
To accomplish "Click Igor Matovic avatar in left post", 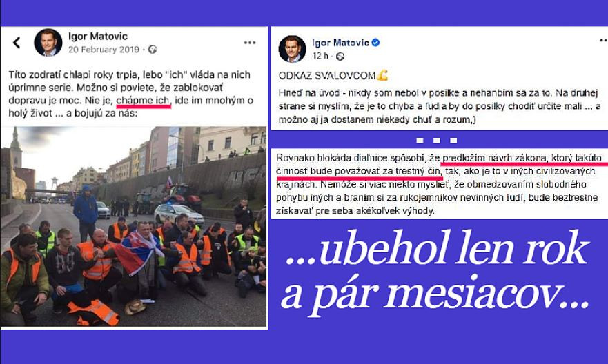I will [48, 42].
